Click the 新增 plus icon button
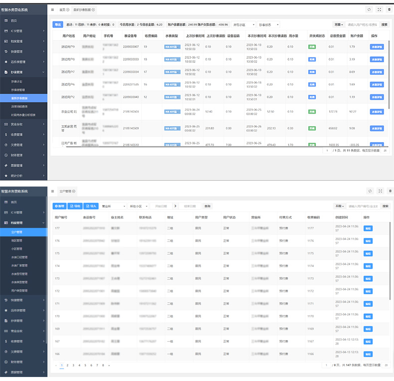The image size is (394, 381). [59, 206]
